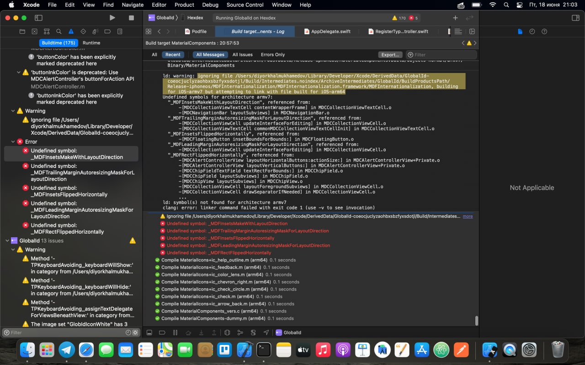585x365 pixels.
Task: Open the Source Control navigator
Action: (34, 31)
